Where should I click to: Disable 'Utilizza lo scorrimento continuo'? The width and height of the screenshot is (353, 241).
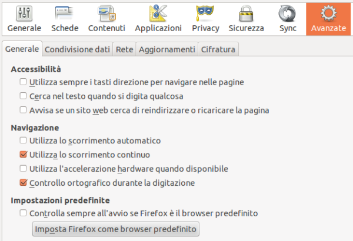[x=24, y=155]
